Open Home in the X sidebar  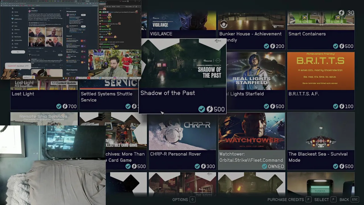(x=15, y=12)
